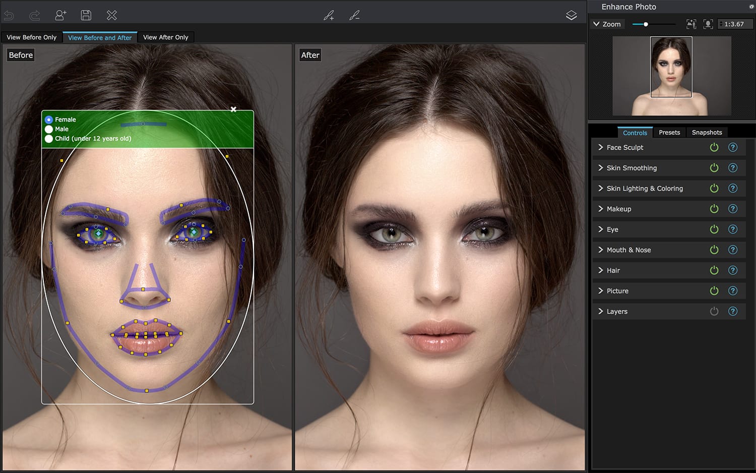
Task: Select the add-new-face icon
Action: (60, 15)
